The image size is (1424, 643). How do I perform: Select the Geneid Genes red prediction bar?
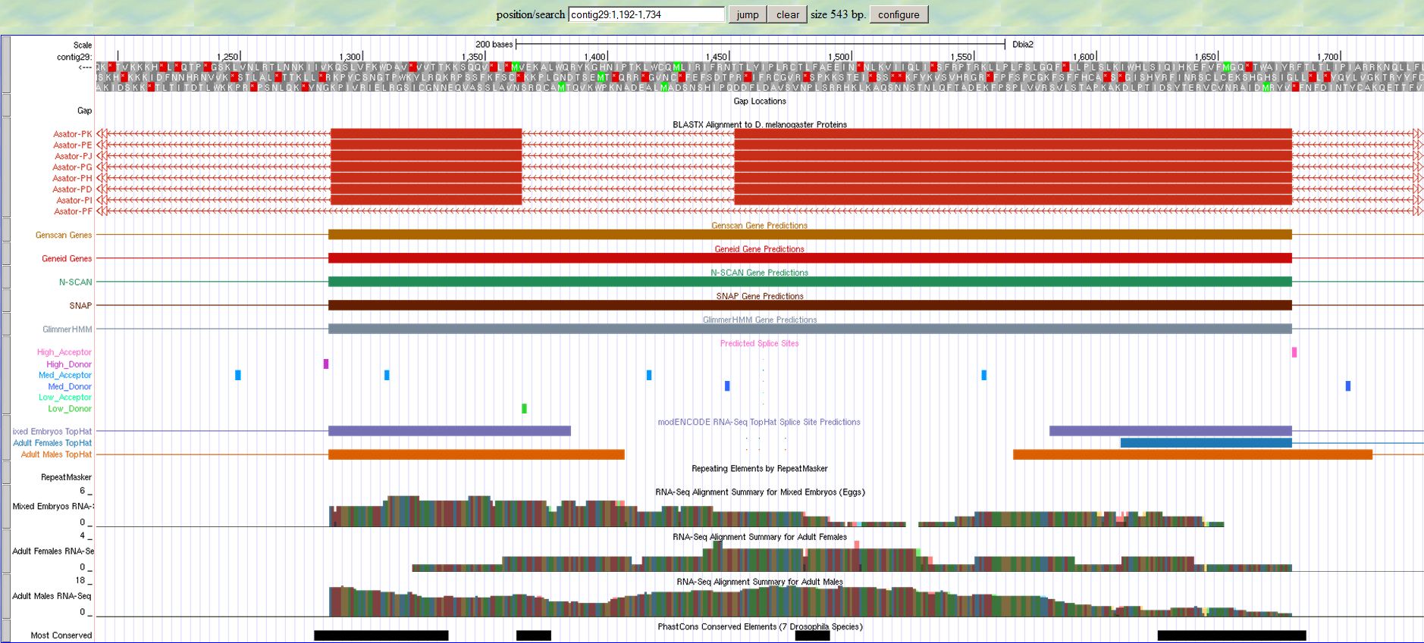click(x=810, y=258)
